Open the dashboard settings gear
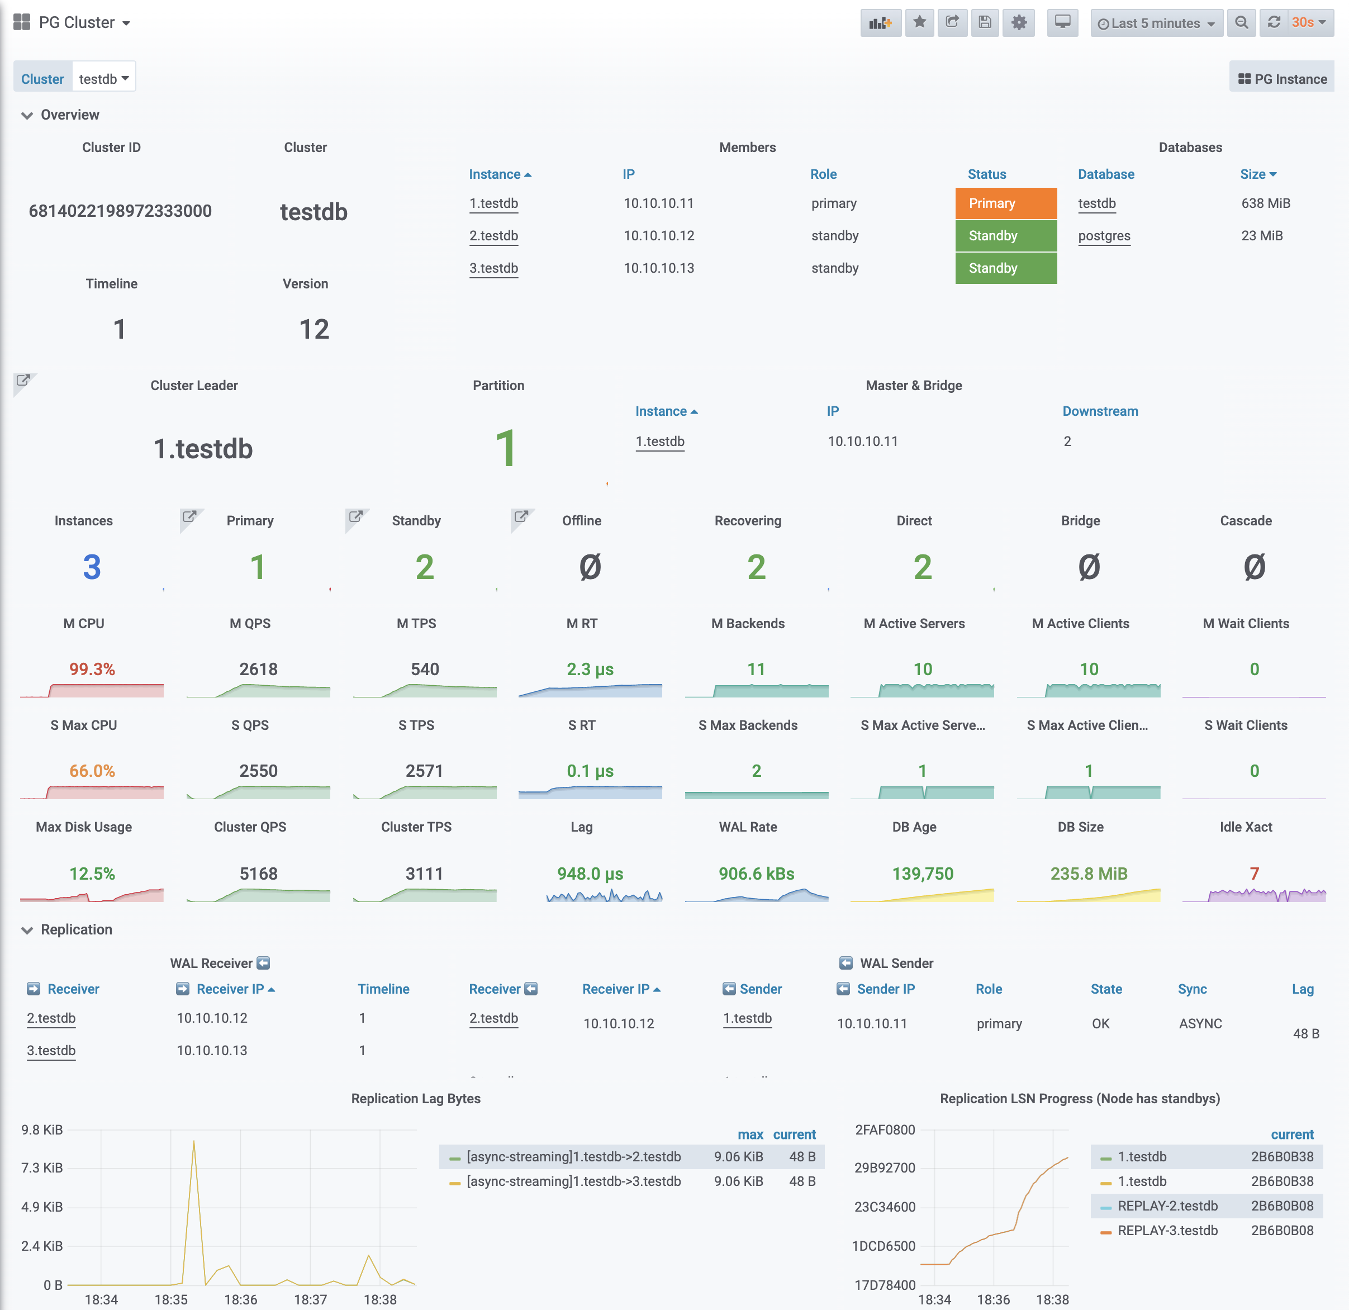The image size is (1349, 1310). tap(1018, 23)
